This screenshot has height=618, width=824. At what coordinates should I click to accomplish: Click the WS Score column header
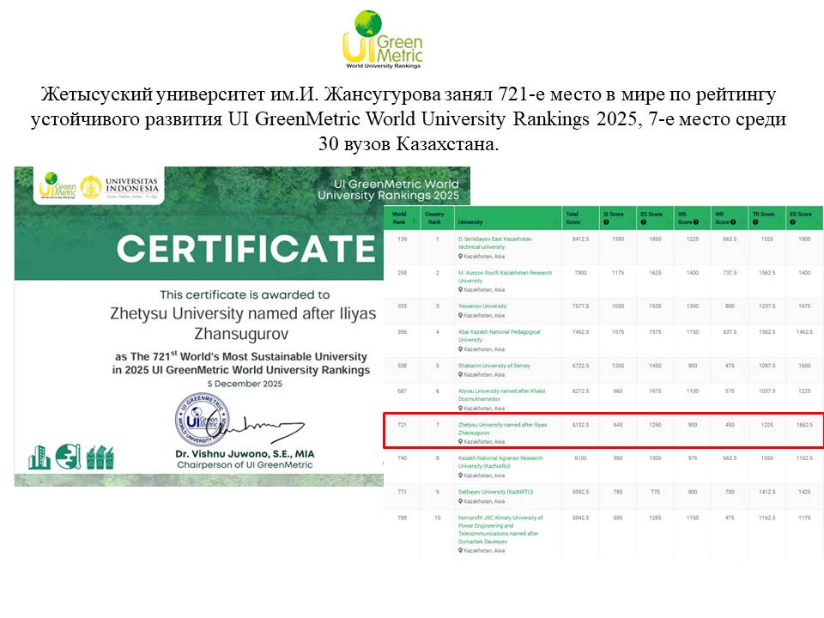tap(693, 218)
